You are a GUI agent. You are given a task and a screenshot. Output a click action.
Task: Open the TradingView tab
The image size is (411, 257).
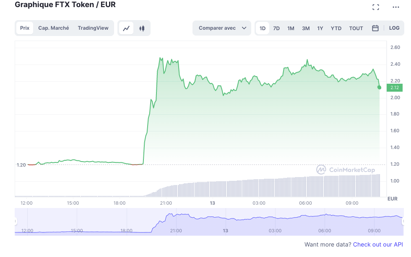(x=93, y=28)
